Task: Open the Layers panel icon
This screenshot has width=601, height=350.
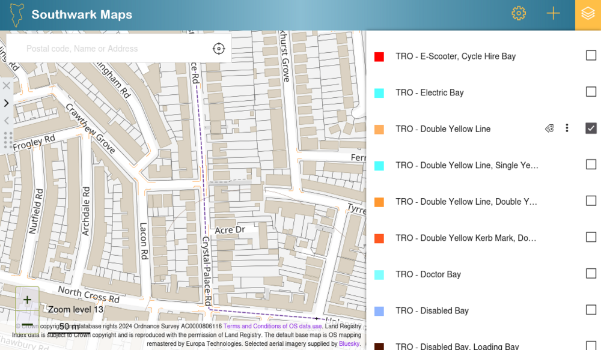Action: [587, 13]
